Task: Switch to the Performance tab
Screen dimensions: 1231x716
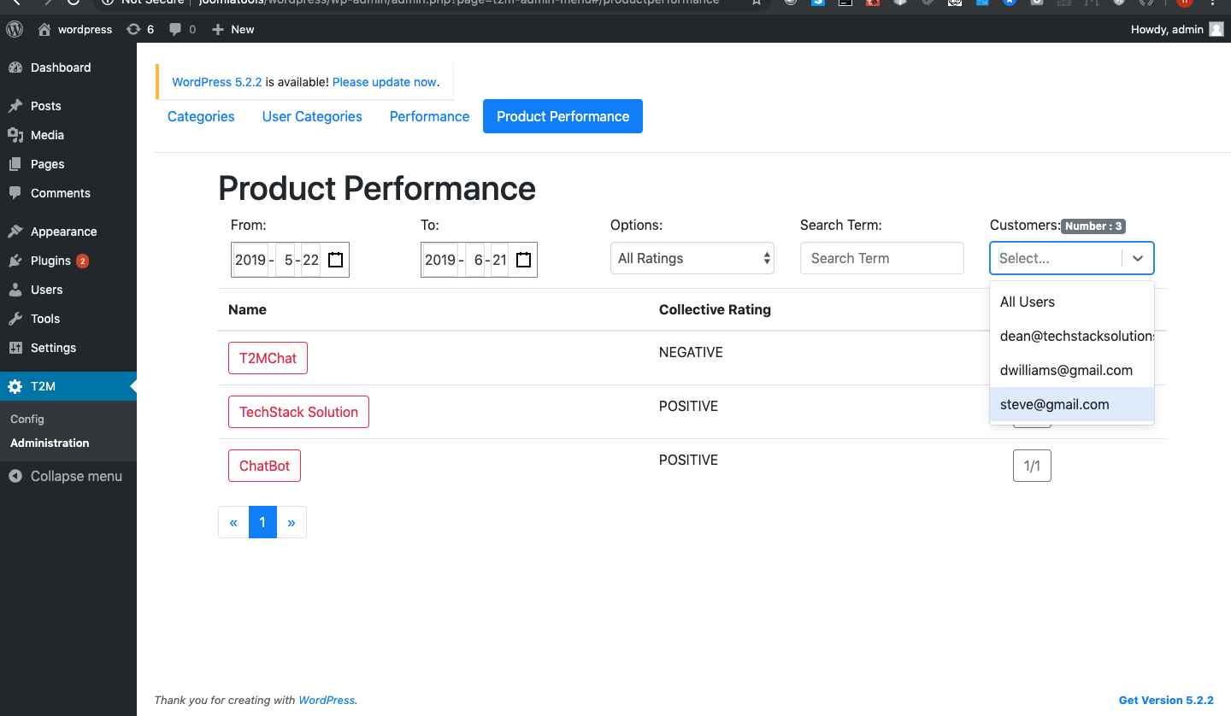Action: tap(429, 116)
